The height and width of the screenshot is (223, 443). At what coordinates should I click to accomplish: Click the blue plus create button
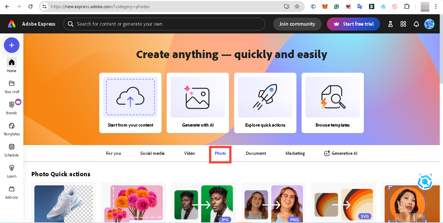click(12, 45)
